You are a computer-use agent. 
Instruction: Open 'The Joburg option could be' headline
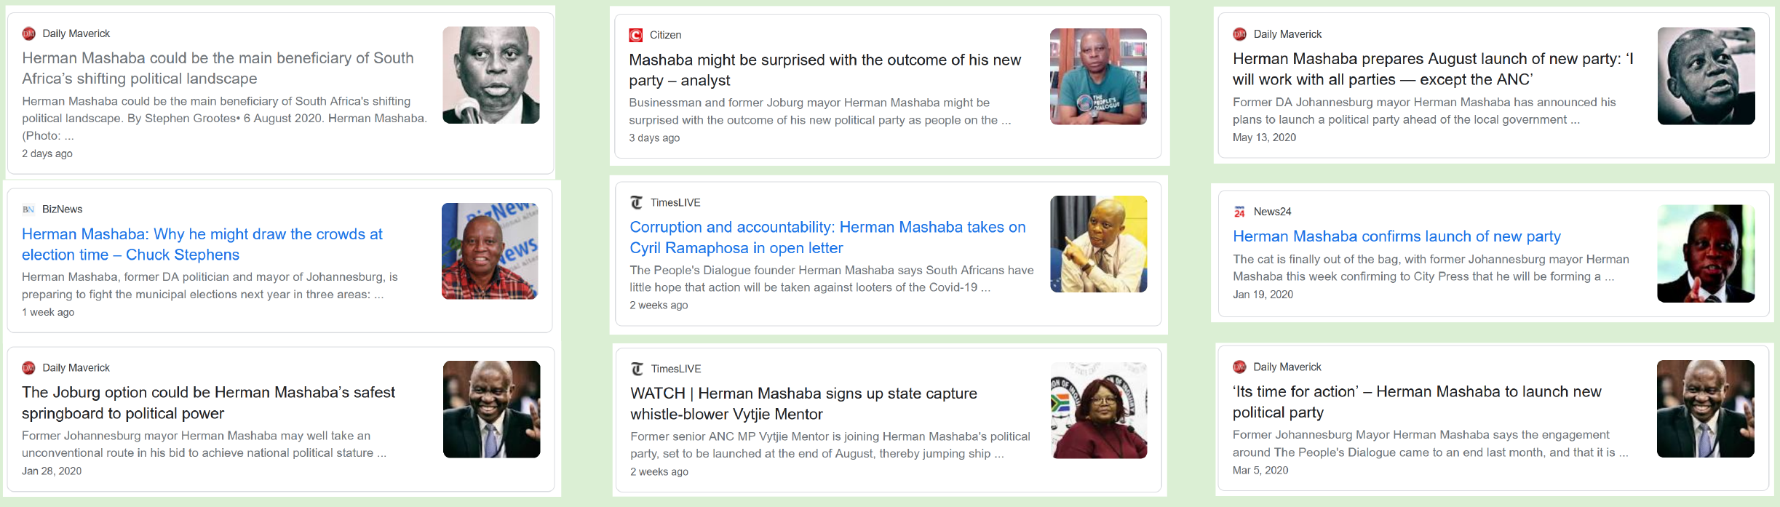pos(208,403)
